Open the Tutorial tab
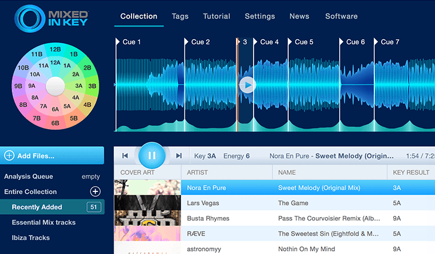The height and width of the screenshot is (254, 435). [217, 16]
